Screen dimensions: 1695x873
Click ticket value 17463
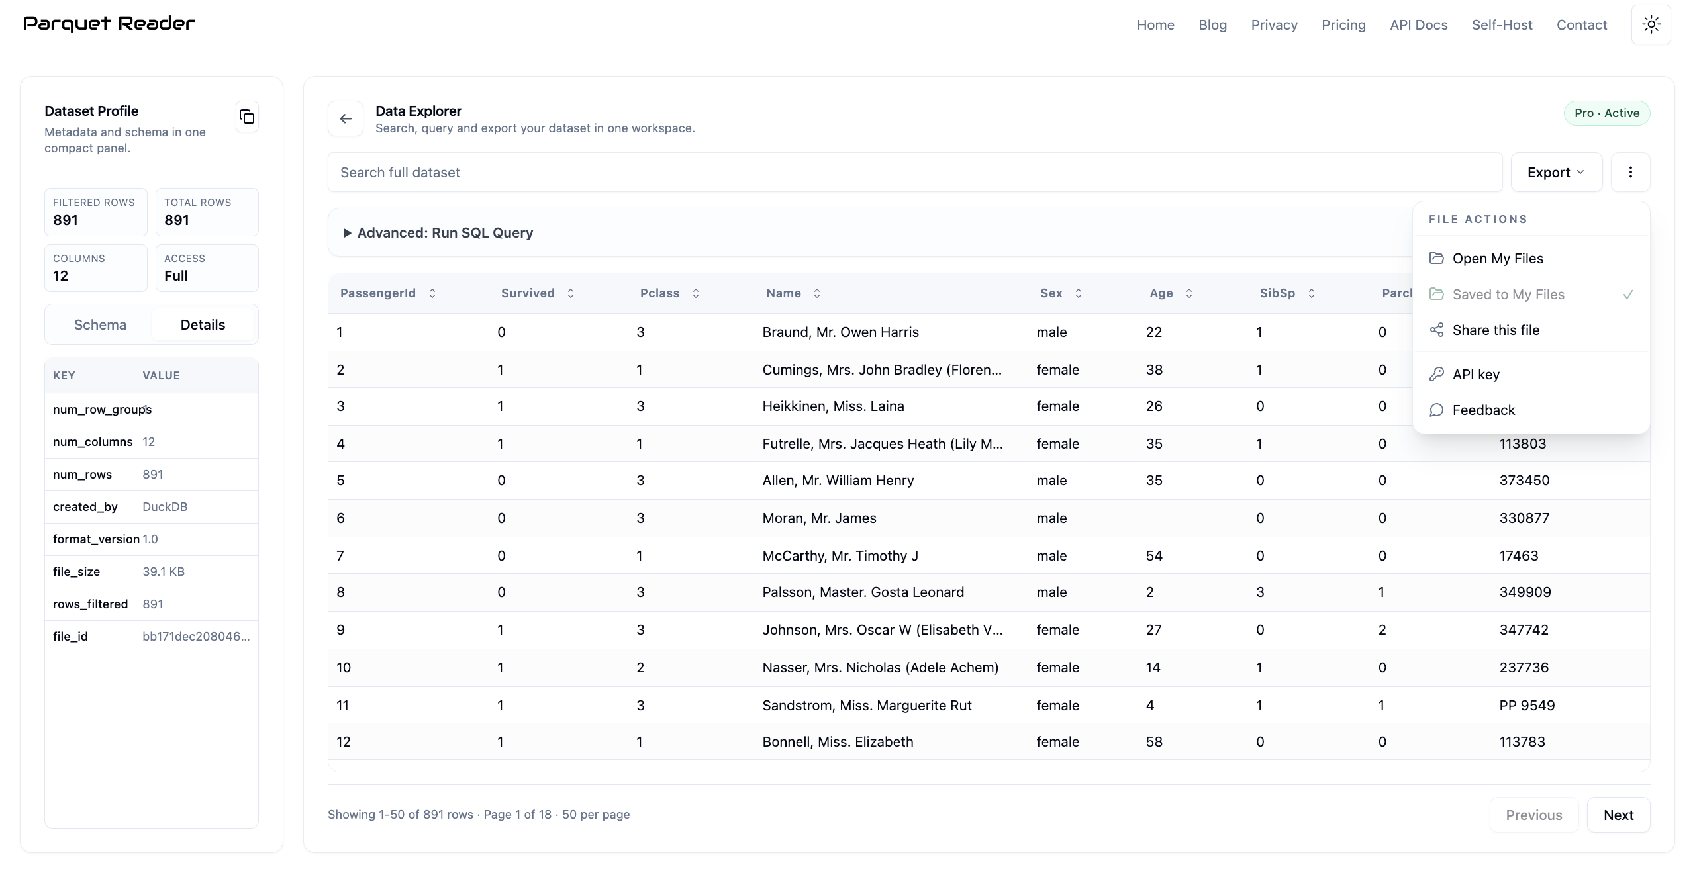click(1519, 555)
